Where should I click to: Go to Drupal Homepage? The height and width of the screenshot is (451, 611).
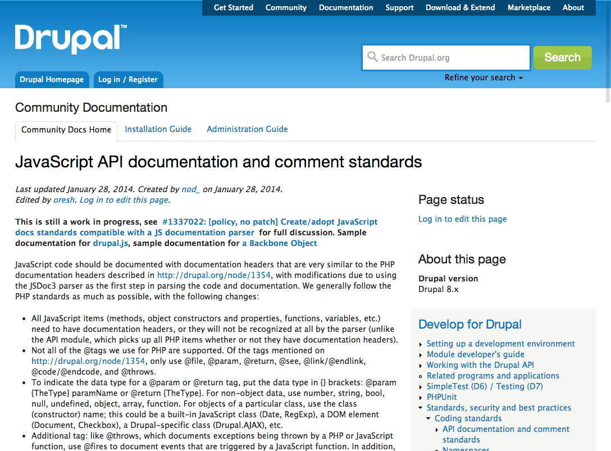[52, 80]
